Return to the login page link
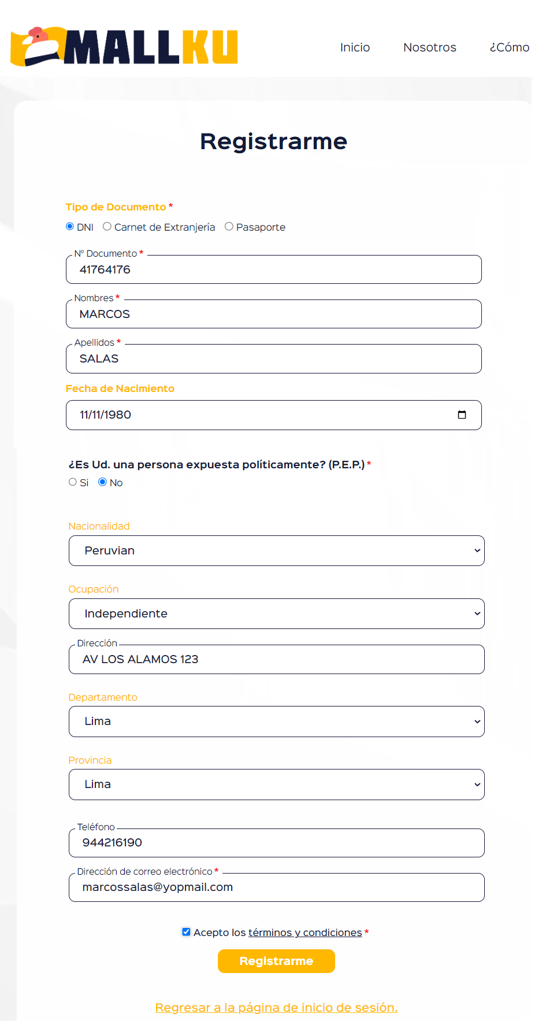This screenshot has height=1021, width=542. (276, 1008)
